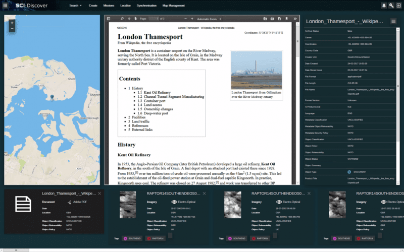The height and width of the screenshot is (252, 404).
Task: Click the SCI-Discover logo
Action: (x=31, y=6)
